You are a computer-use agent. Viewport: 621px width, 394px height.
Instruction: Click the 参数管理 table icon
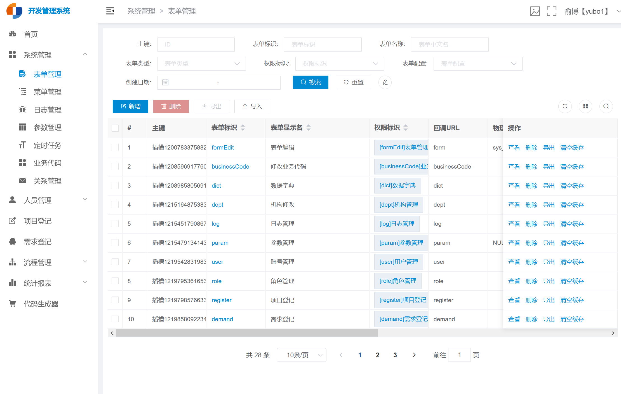pos(22,127)
